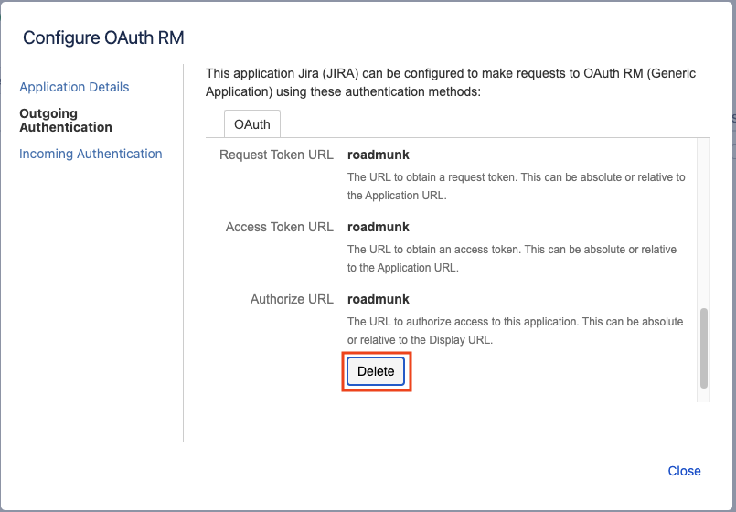Select the Access Token URL value roadmunk
736x512 pixels.
(x=378, y=227)
